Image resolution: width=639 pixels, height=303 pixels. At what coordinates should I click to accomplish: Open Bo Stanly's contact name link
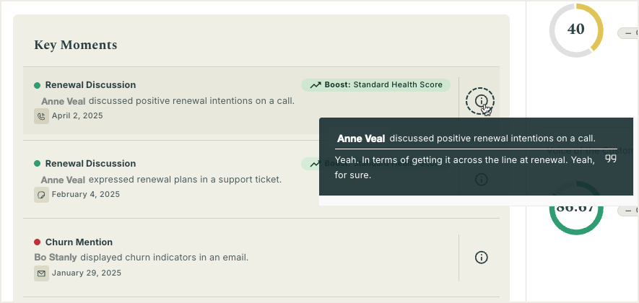tap(56, 258)
